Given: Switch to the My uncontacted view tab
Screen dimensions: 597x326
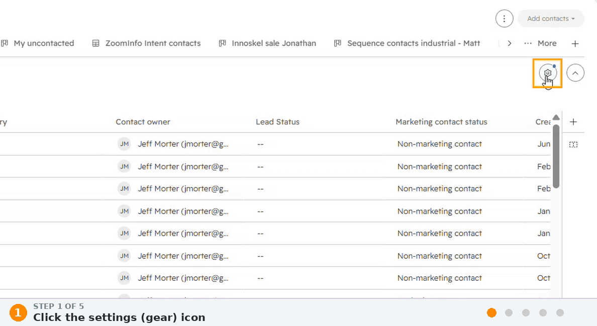Looking at the screenshot, I should (44, 43).
